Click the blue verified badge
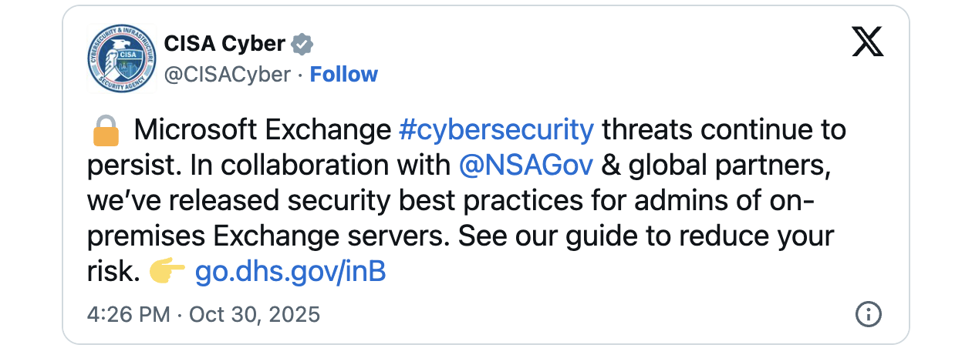972x348 pixels. pos(302,45)
